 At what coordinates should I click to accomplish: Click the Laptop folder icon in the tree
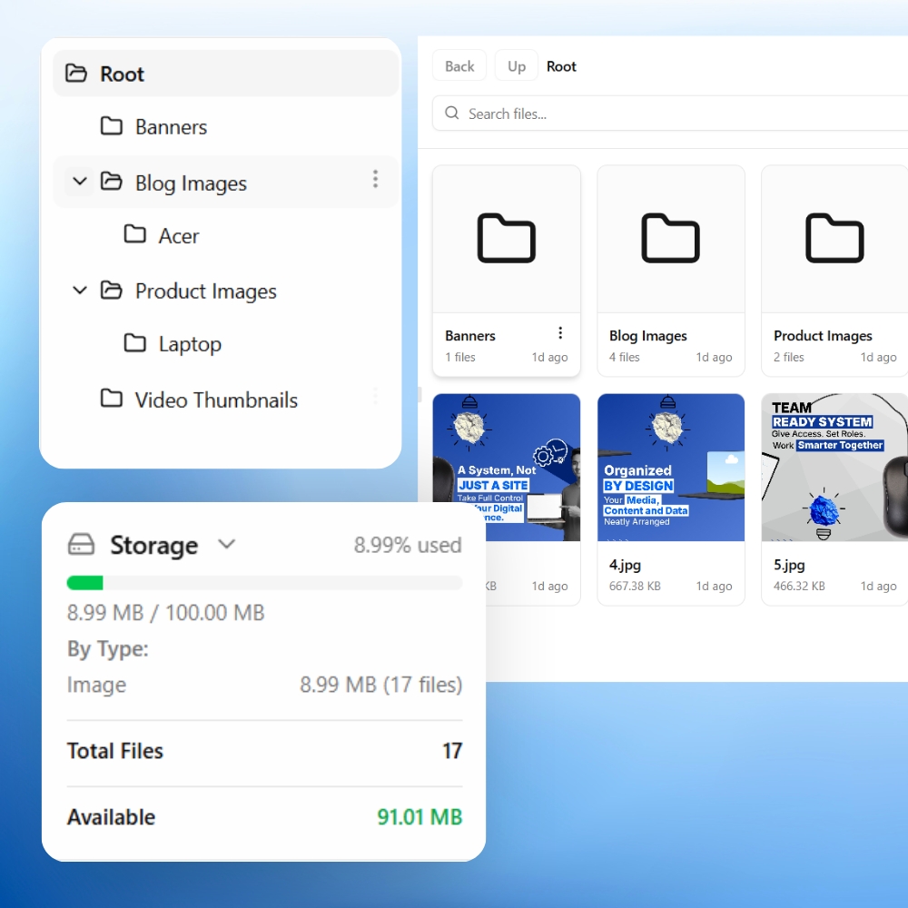click(135, 343)
